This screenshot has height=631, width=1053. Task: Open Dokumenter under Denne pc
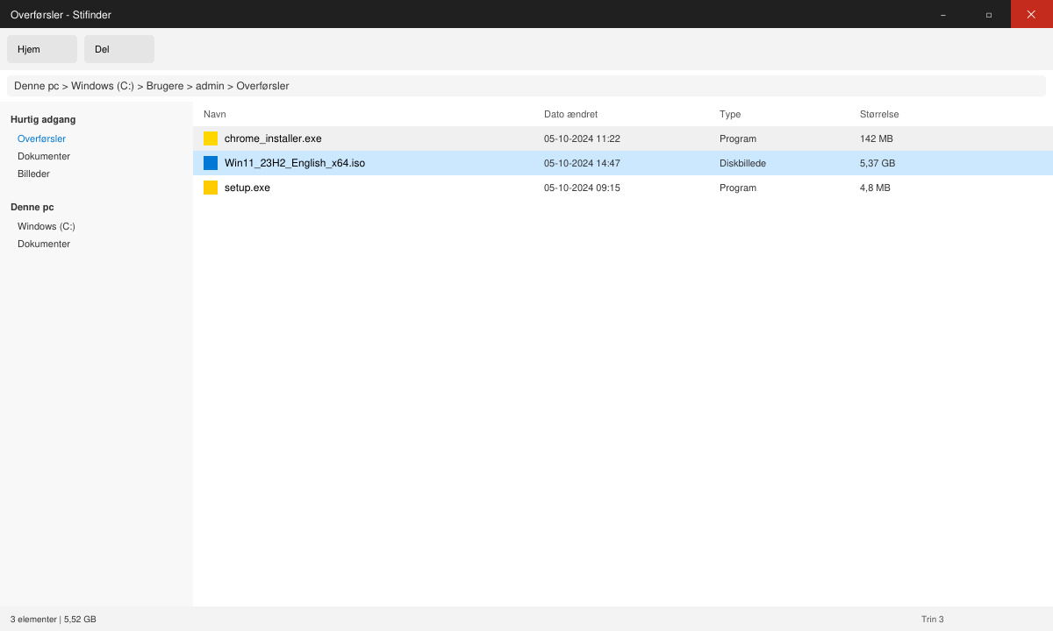pyautogui.click(x=44, y=244)
